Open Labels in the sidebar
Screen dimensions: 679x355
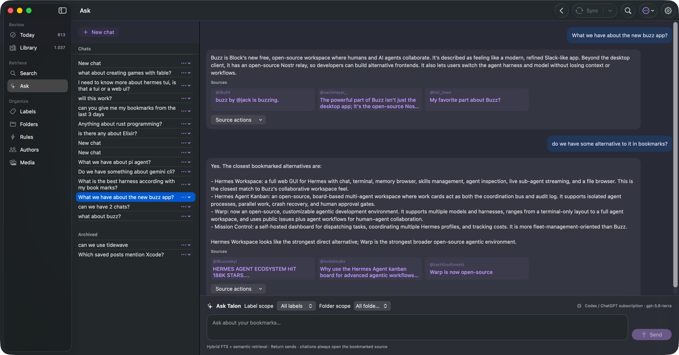pos(37,112)
